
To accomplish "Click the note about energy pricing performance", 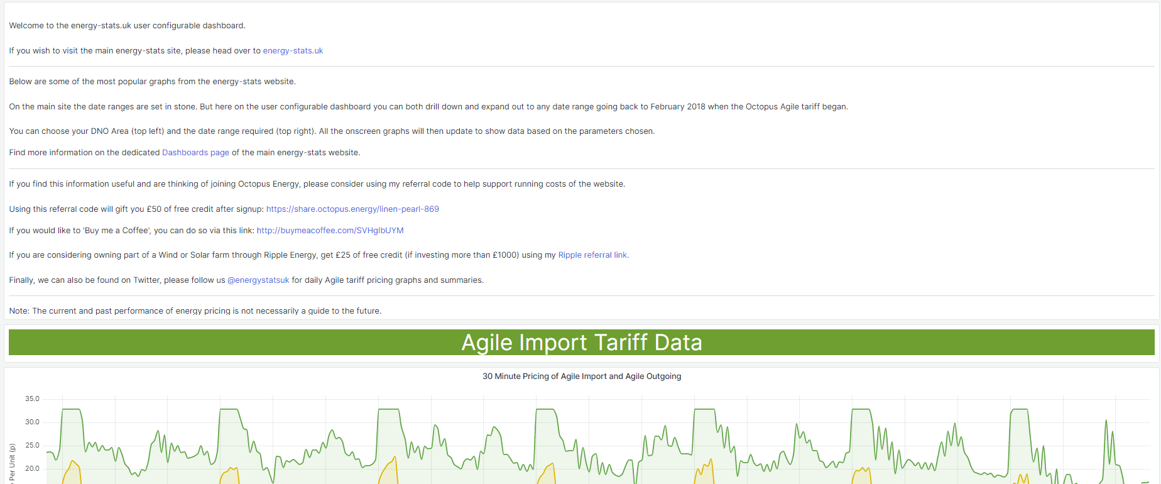I will point(195,311).
